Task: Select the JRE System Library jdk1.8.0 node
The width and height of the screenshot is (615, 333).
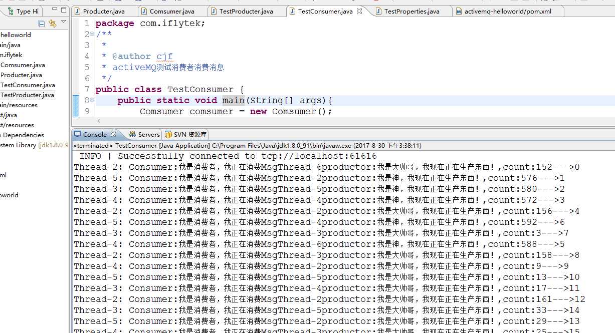Action: 34,145
